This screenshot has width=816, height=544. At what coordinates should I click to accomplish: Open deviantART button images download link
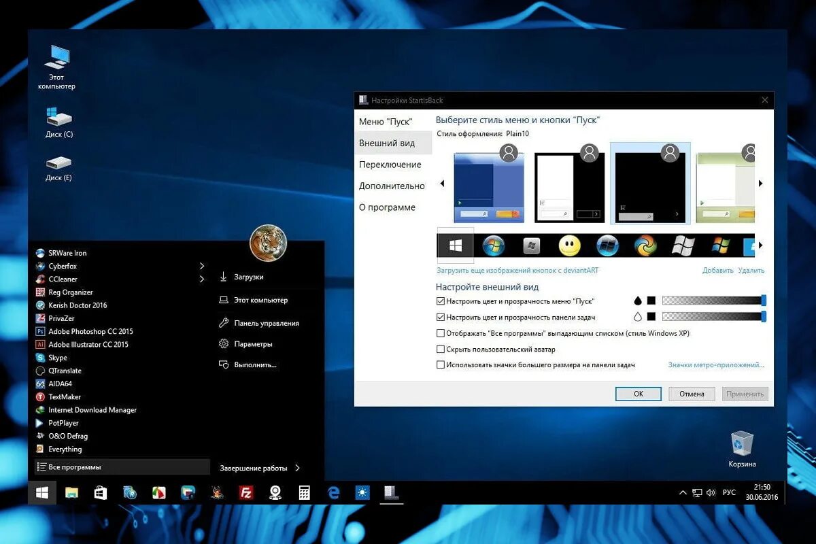517,270
